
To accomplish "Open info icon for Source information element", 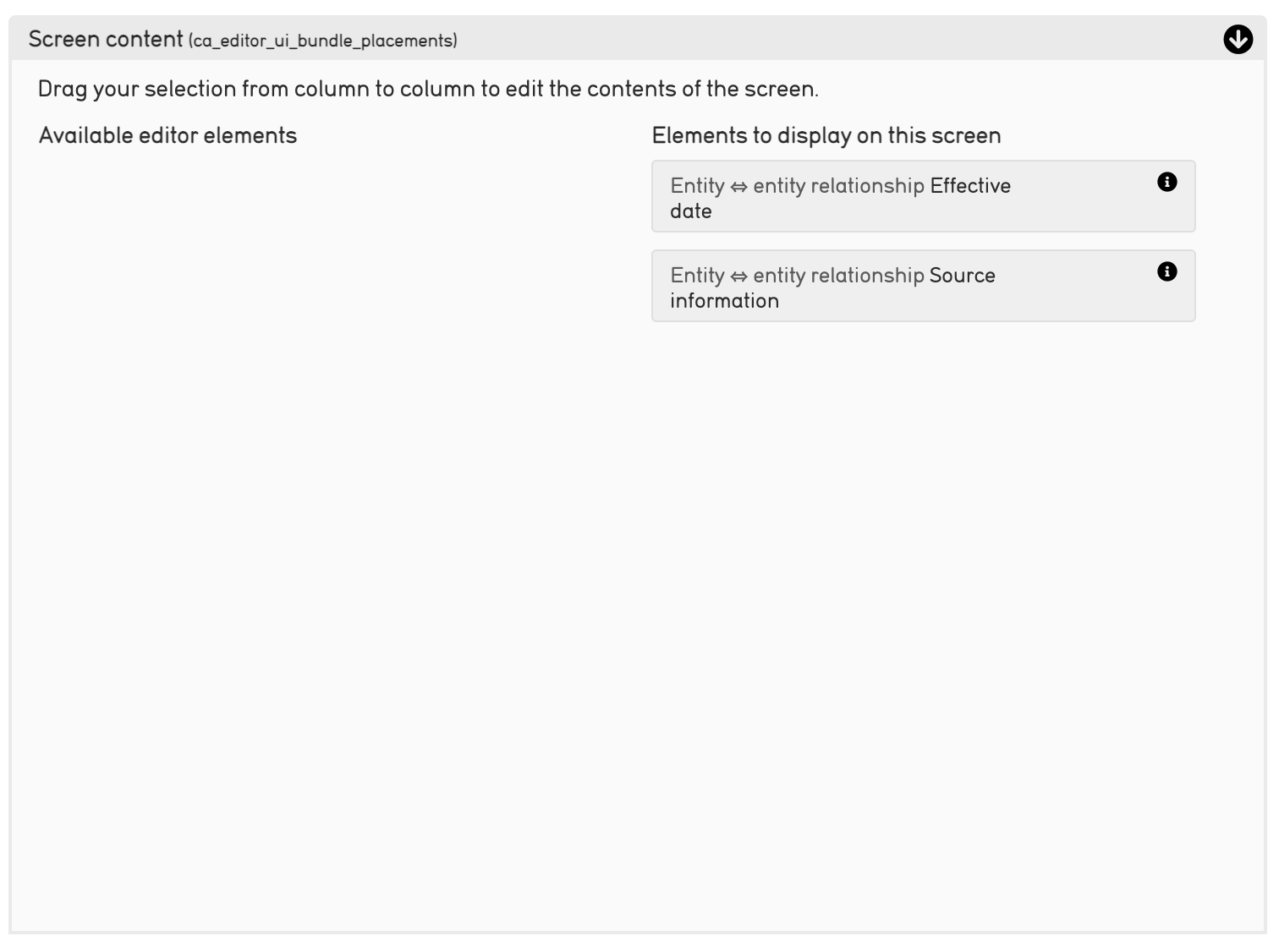I will (1166, 271).
